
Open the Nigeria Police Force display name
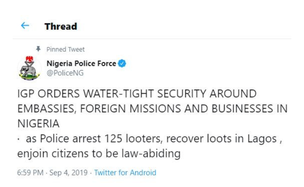pyautogui.click(x=81, y=64)
